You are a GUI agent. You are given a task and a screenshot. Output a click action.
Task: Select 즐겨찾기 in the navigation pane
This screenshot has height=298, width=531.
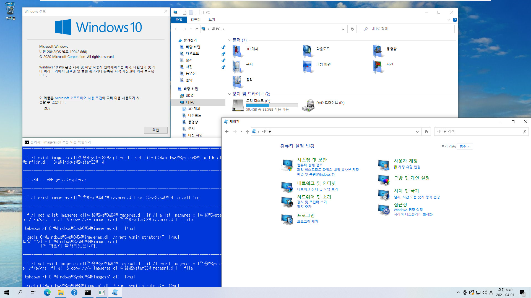coord(190,40)
